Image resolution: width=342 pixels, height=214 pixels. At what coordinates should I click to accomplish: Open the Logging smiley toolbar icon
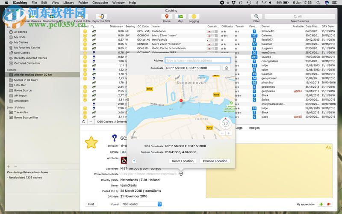click(x=194, y=16)
